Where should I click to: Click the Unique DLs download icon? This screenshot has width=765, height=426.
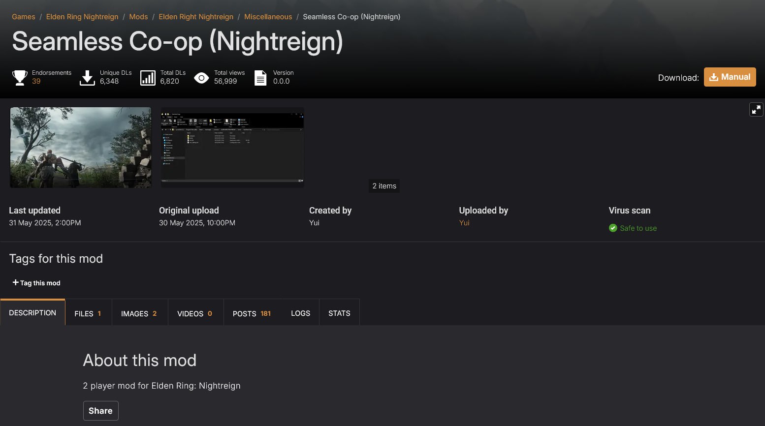(87, 77)
